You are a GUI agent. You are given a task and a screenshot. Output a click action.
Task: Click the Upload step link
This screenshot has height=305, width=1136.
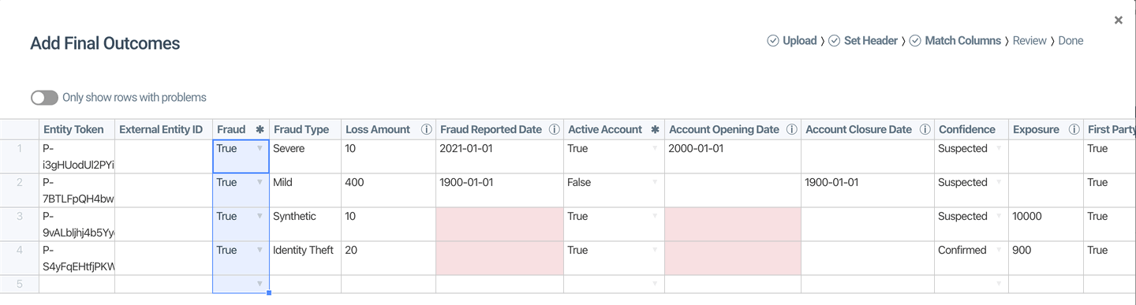tap(799, 41)
